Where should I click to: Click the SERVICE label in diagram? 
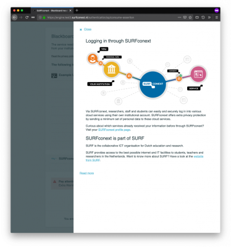coord(194,88)
